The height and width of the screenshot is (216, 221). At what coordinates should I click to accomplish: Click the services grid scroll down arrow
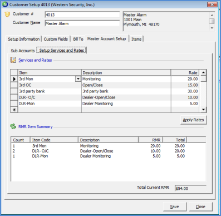click(x=203, y=110)
